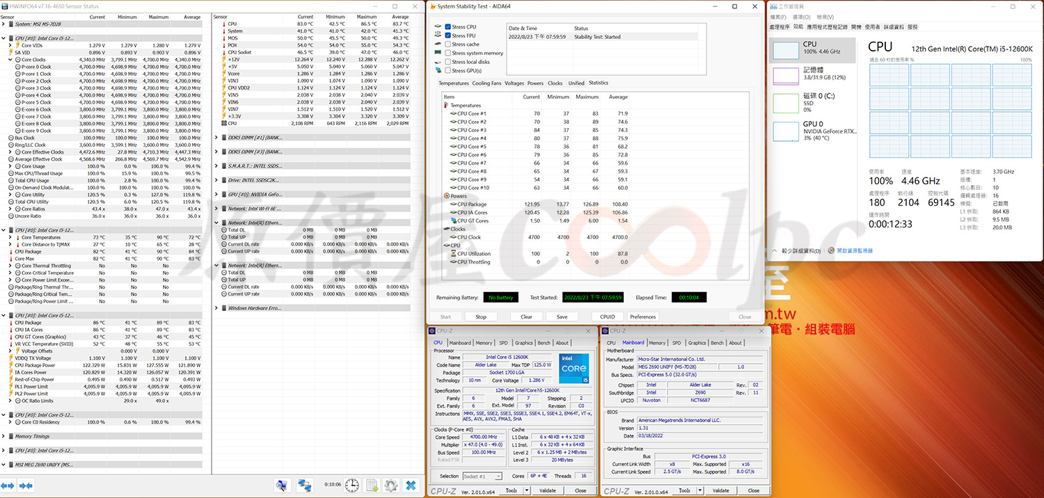Click Validate button in right CPU-Z window

(721, 490)
